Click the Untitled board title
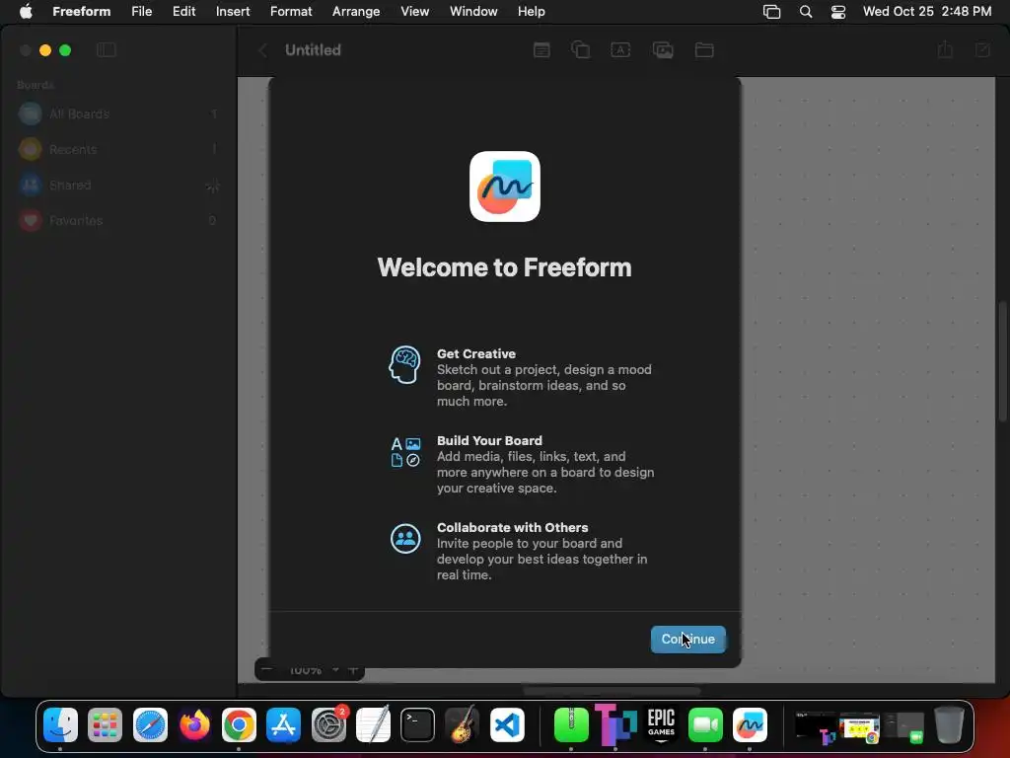The width and height of the screenshot is (1010, 758). tap(313, 49)
